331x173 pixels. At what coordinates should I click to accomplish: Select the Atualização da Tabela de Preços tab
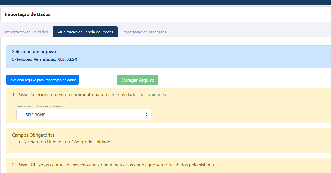click(x=85, y=32)
